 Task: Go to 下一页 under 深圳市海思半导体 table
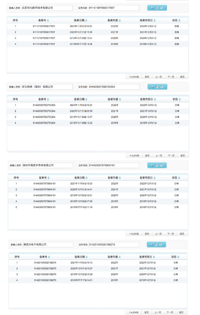[x=171, y=233]
